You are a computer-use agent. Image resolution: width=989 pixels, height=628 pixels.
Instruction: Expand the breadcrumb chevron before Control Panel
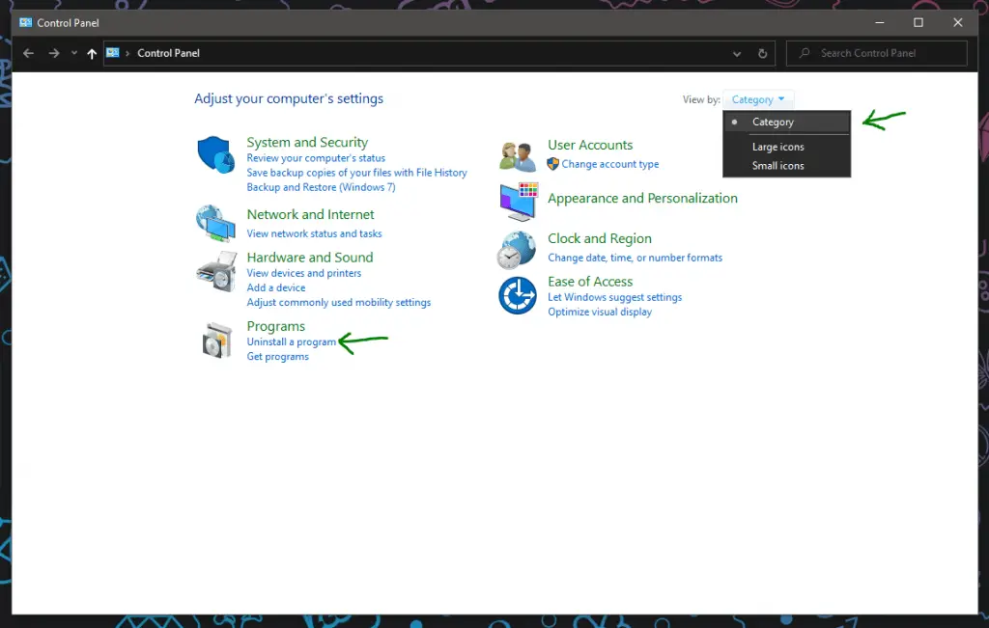(x=127, y=54)
